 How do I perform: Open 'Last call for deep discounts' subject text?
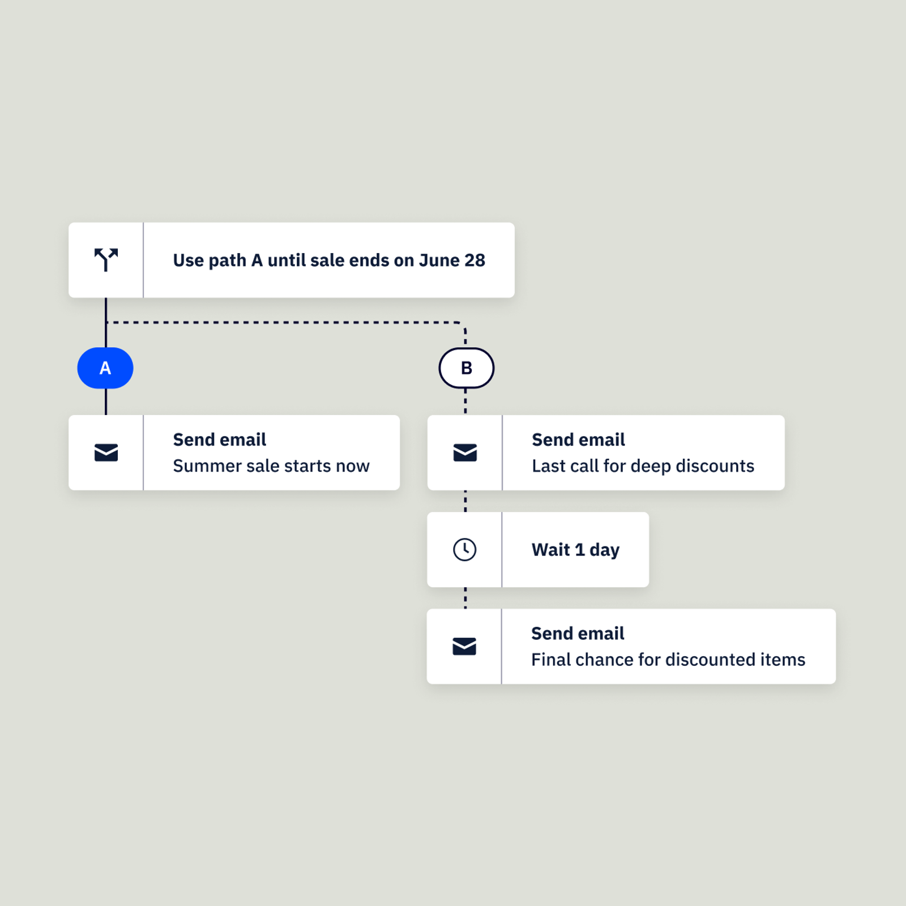(643, 466)
